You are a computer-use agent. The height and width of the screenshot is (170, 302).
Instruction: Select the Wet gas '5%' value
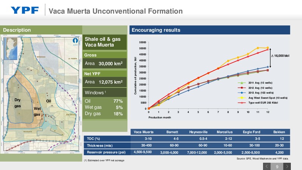click(x=119, y=108)
